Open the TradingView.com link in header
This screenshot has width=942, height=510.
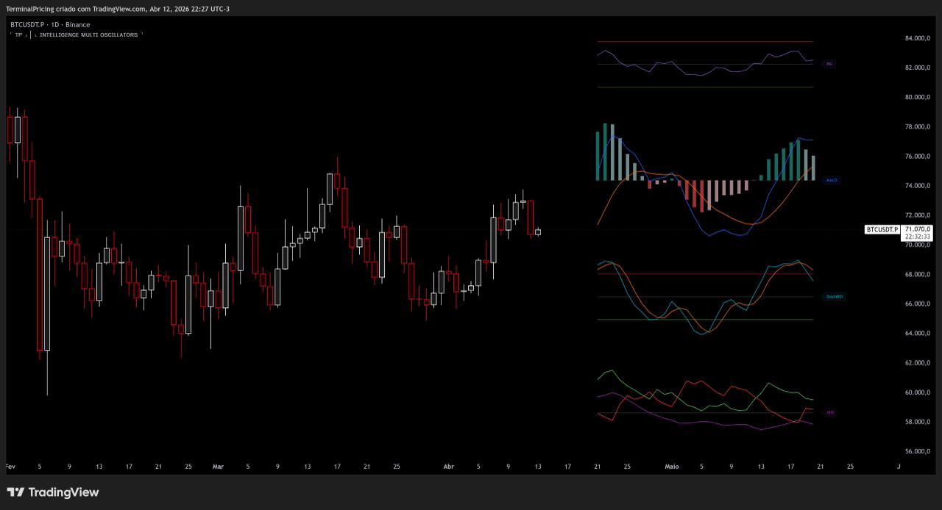click(x=119, y=9)
